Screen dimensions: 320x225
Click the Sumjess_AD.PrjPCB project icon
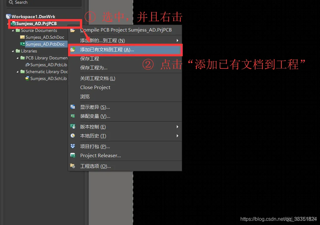coord(13,24)
